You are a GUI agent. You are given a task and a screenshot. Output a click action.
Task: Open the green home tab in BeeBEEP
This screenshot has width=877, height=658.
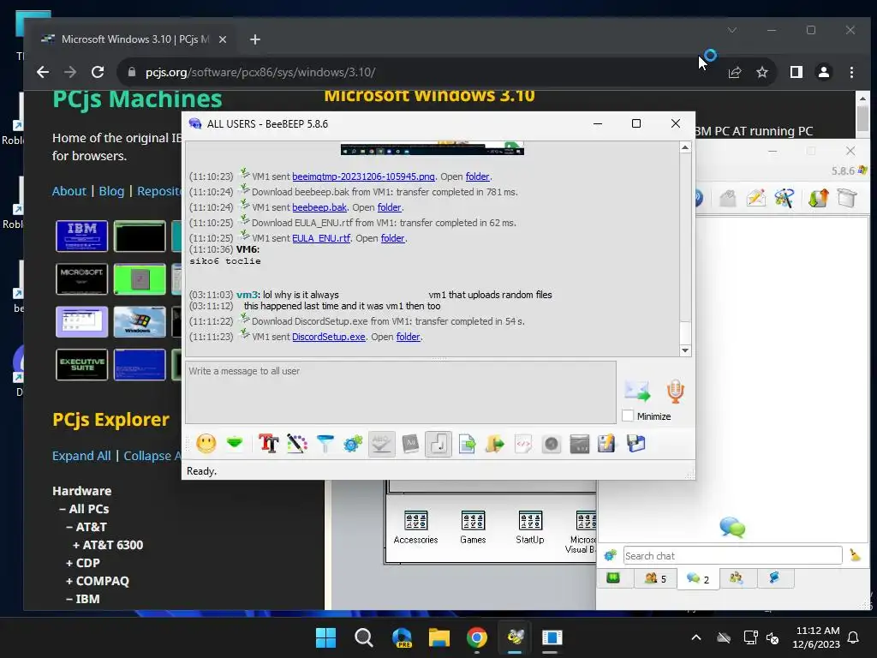coord(613,578)
